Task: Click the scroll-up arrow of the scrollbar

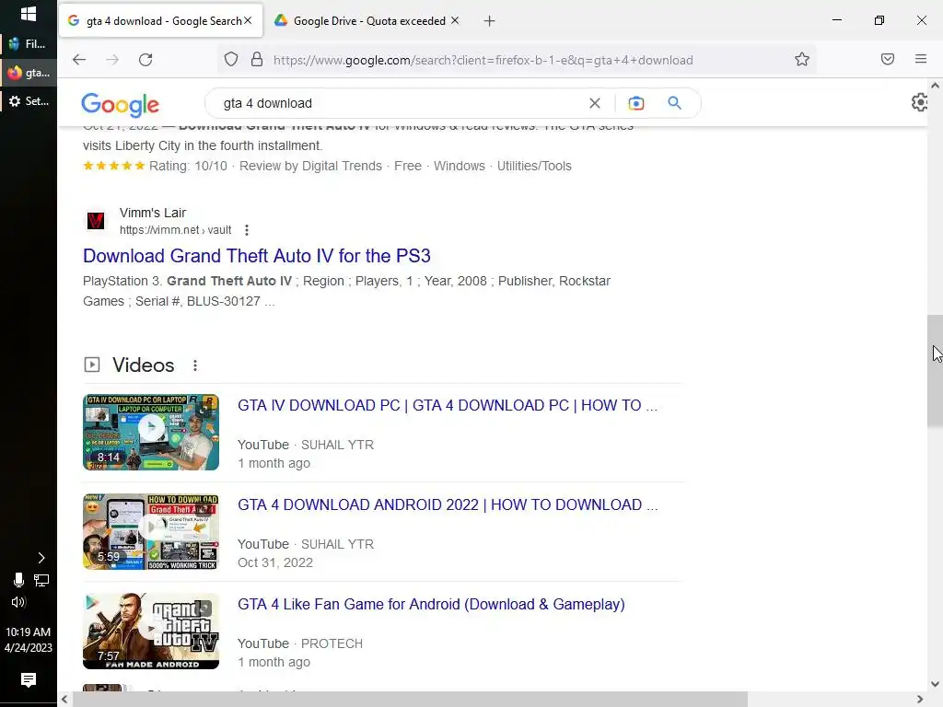Action: 935,86
